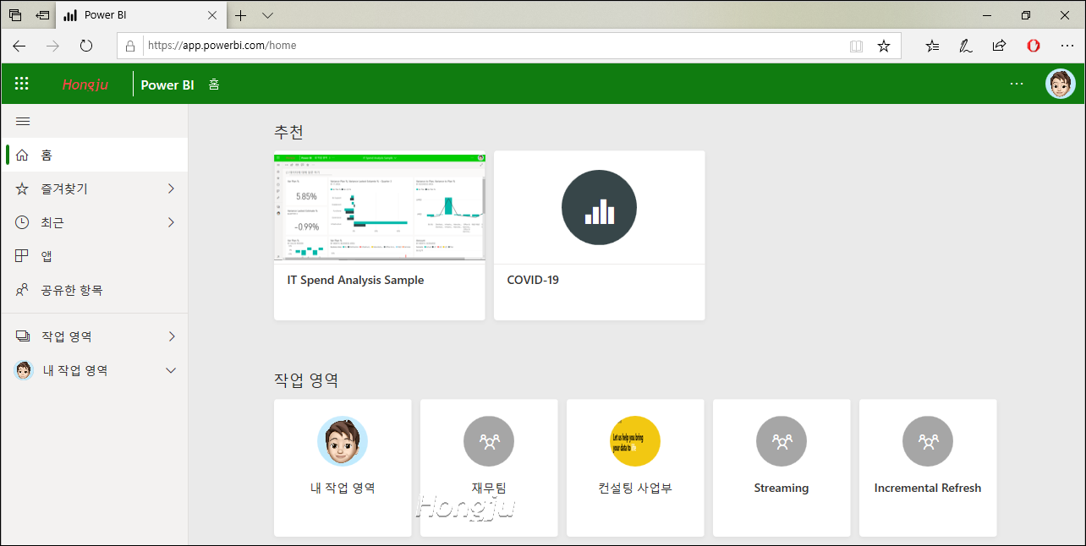1086x546 pixels.
Task: Open the COVID-19 recommended item title
Action: click(x=533, y=280)
